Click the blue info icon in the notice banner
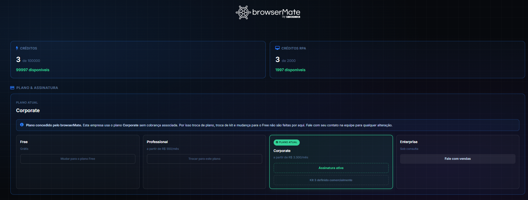Screen dimensions: 528x200 [x=22, y=125]
